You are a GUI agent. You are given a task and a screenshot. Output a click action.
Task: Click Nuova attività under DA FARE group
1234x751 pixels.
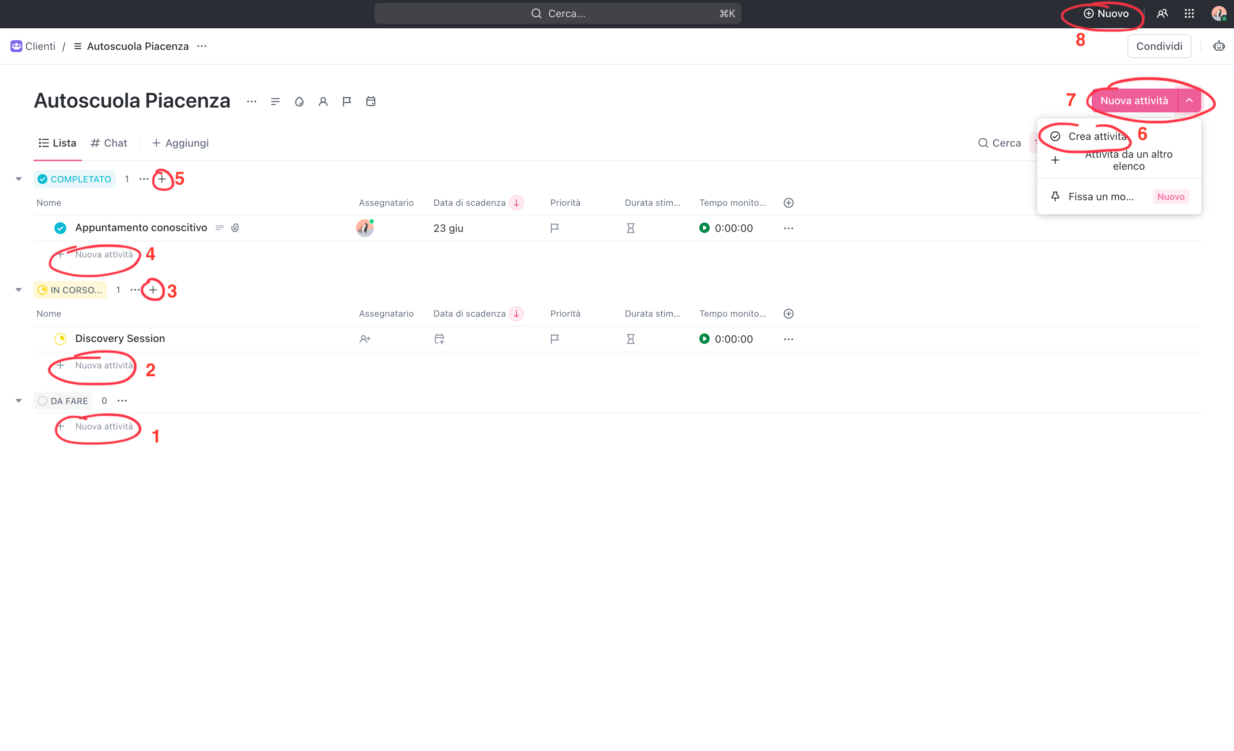click(x=104, y=426)
